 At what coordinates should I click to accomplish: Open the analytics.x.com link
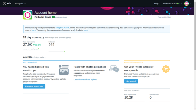pyautogui.click(x=62, y=28)
